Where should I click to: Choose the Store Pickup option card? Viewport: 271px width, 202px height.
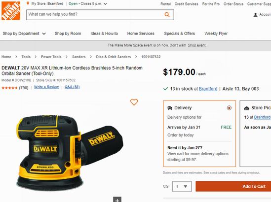tap(255, 134)
